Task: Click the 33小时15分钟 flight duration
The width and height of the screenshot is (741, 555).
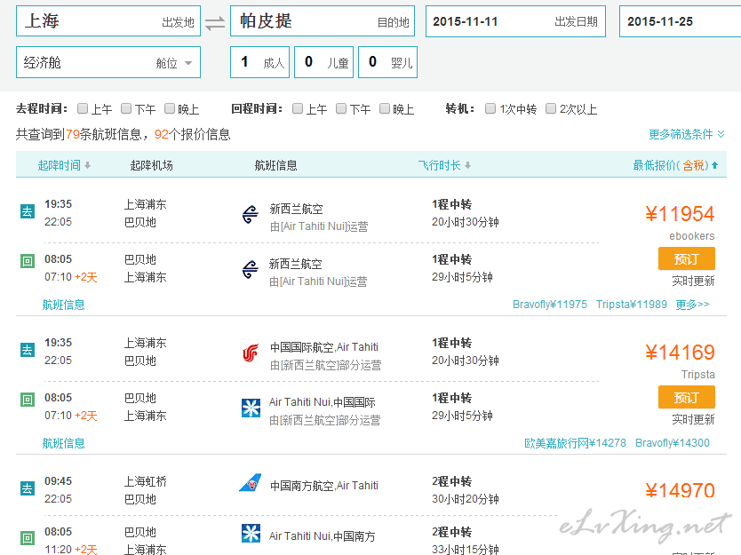Action: [x=465, y=550]
